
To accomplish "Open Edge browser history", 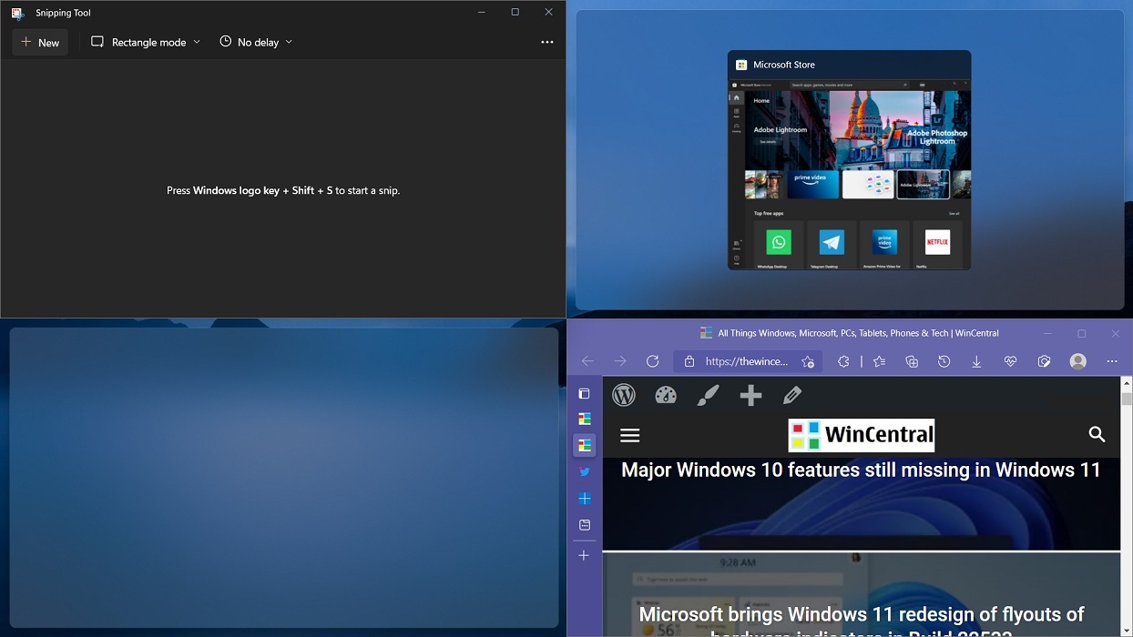I will pos(944,361).
